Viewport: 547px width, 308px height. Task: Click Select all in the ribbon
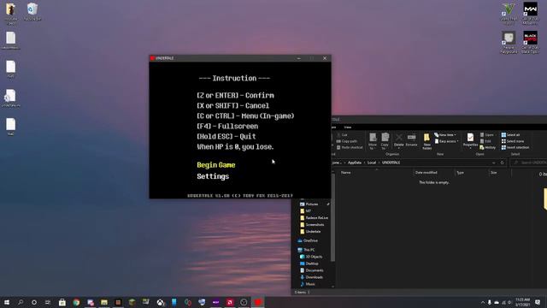tap(511, 135)
